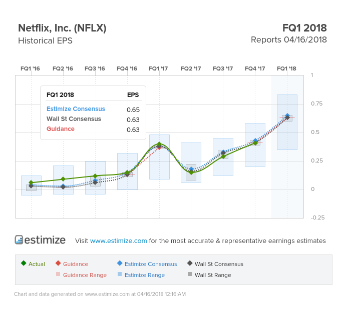The image size is (343, 310).
Task: Select the FQ4 '16 axis label
Action: [x=127, y=68]
